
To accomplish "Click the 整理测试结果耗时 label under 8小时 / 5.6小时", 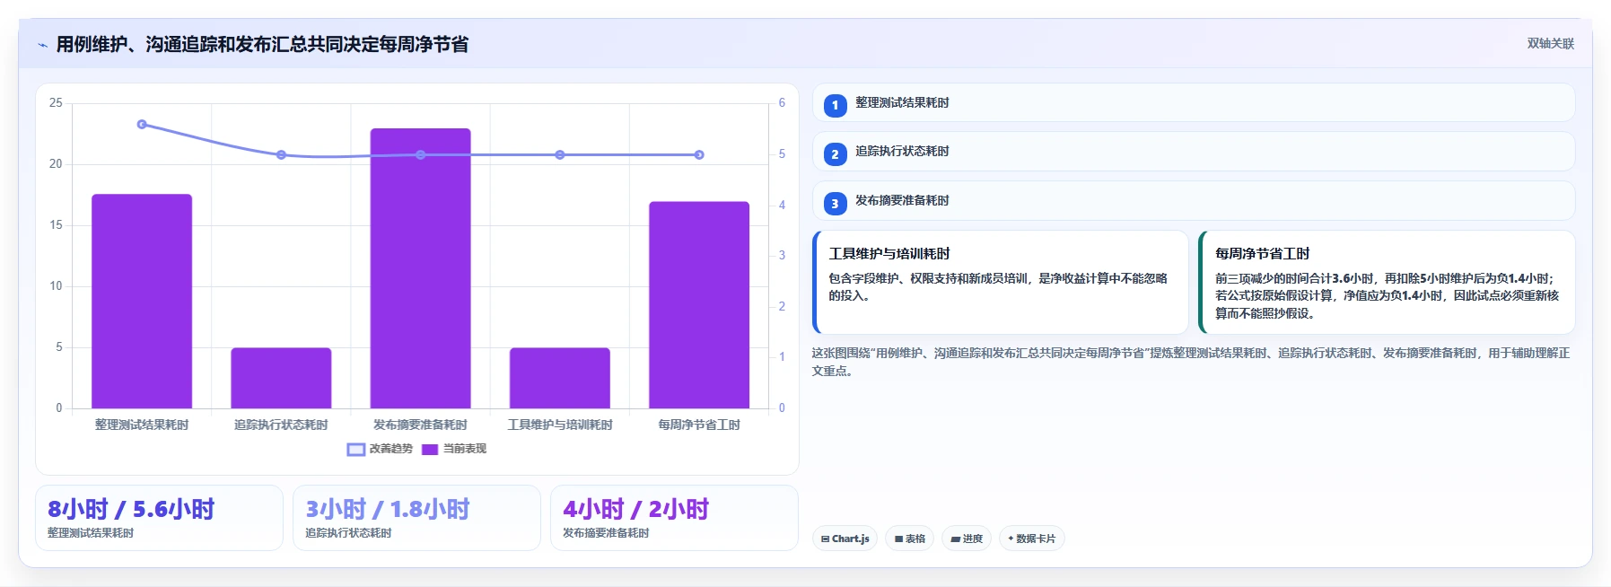I will (91, 533).
